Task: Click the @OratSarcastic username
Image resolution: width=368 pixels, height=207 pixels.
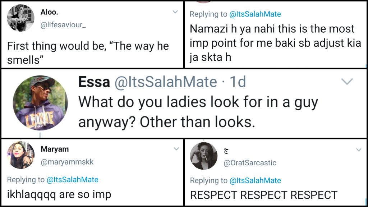Action: [x=250, y=163]
